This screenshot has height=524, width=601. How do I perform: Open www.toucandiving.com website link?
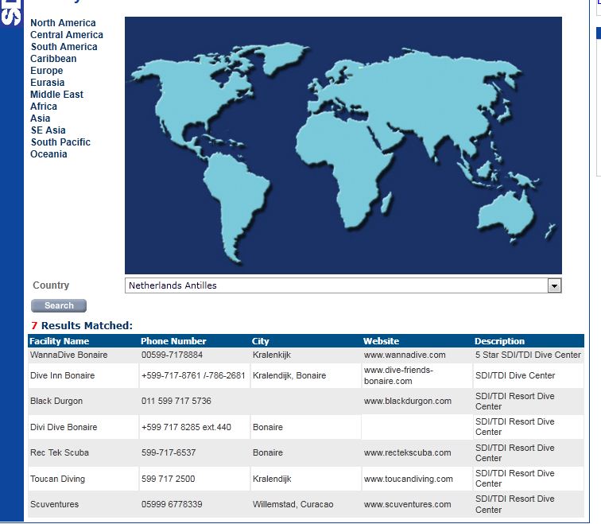click(x=409, y=479)
